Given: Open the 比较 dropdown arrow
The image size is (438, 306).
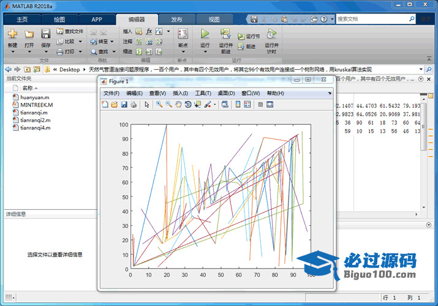Looking at the screenshot, I should [80, 42].
